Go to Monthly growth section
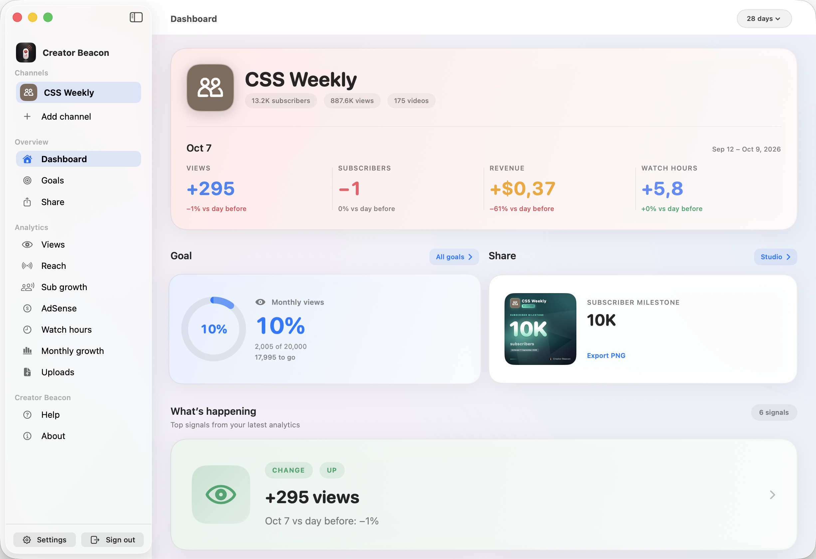This screenshot has width=816, height=559. click(78, 351)
